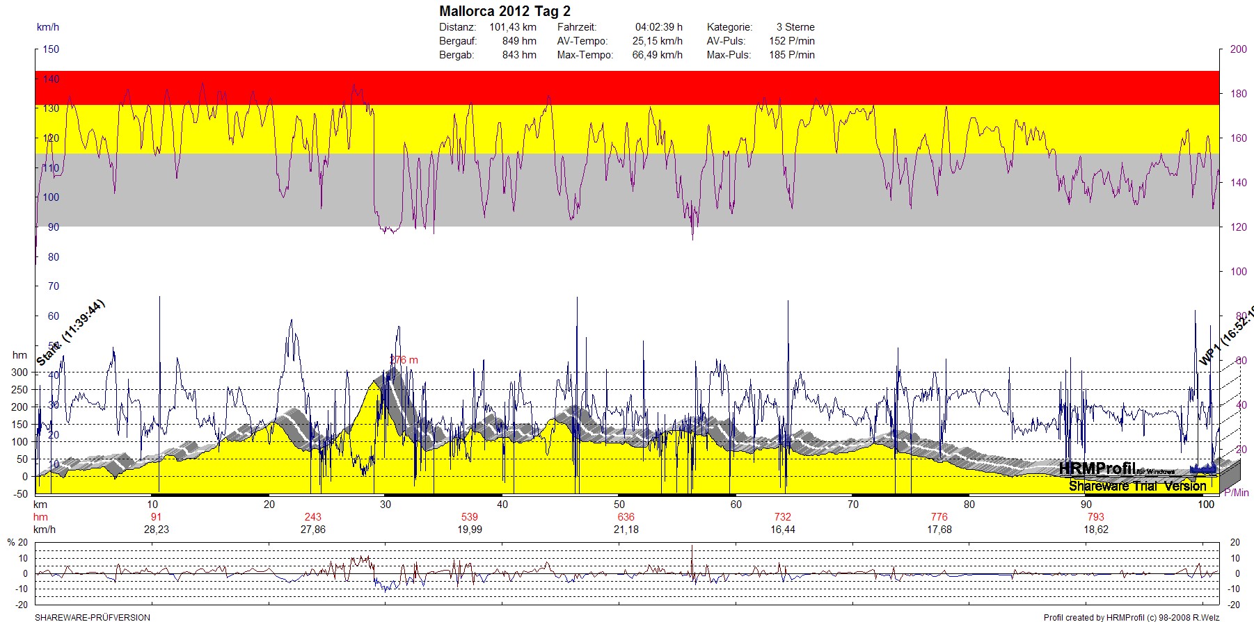Click the Kategorie value 3 Sterne
Image resolution: width=1254 pixels, height=622 pixels.
[x=795, y=27]
